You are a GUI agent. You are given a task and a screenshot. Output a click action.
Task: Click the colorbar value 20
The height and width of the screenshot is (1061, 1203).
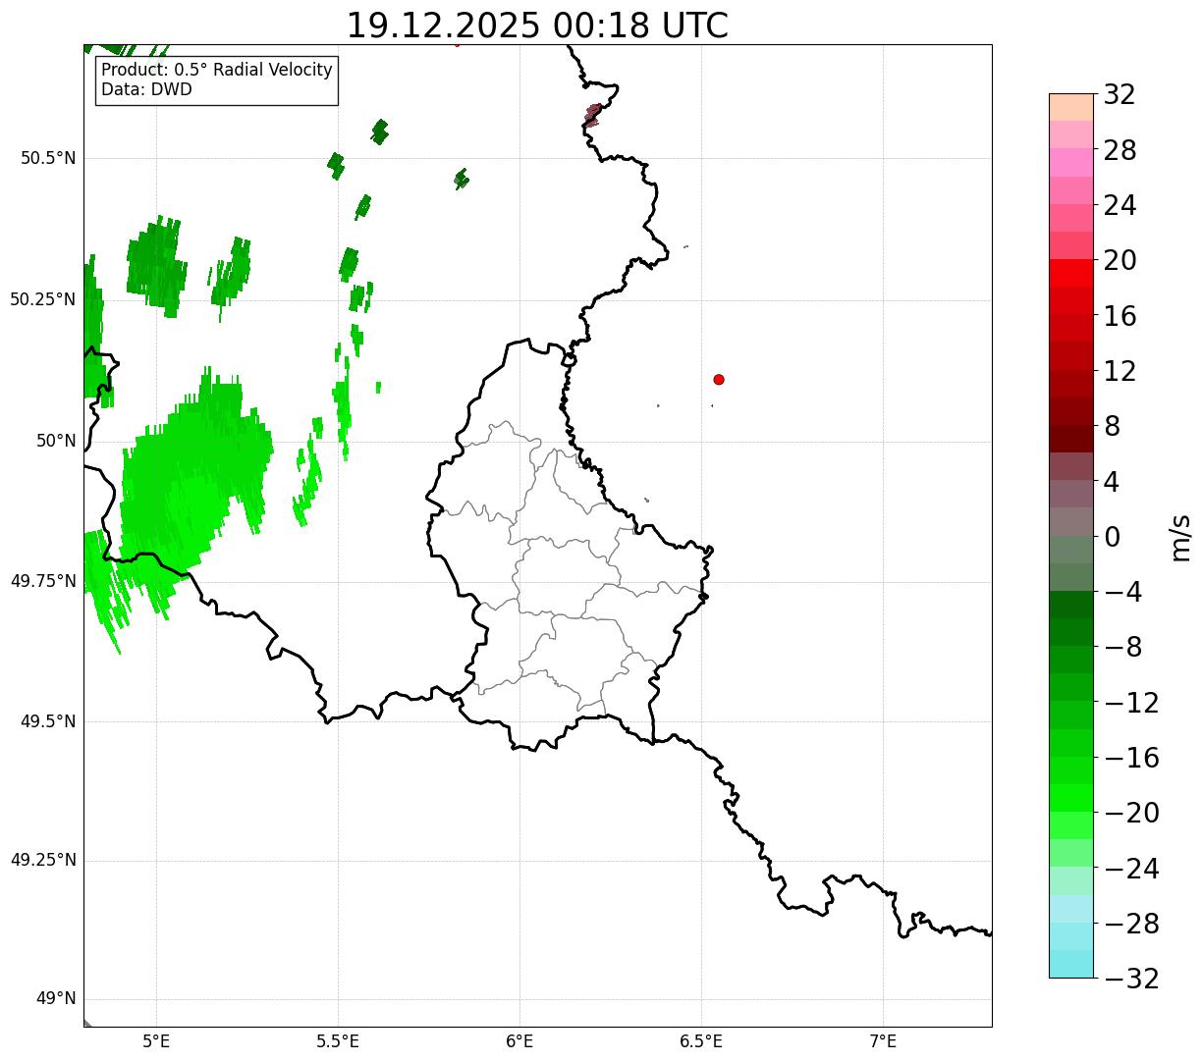coord(1120,261)
